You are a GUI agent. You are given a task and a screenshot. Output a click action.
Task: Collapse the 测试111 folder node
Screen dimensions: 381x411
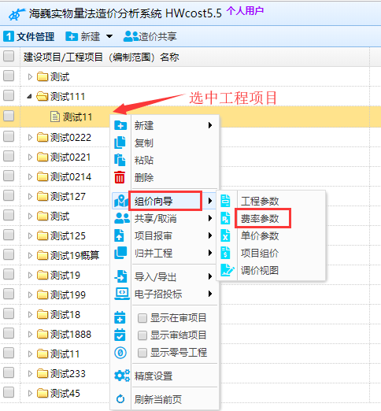(30, 97)
